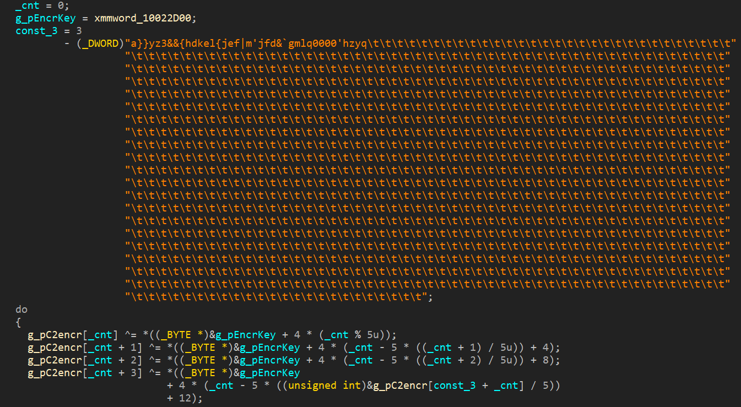Select g_pC2encr[_cnt + 2] array access
The height and width of the screenshot is (407, 741).
click(x=85, y=360)
